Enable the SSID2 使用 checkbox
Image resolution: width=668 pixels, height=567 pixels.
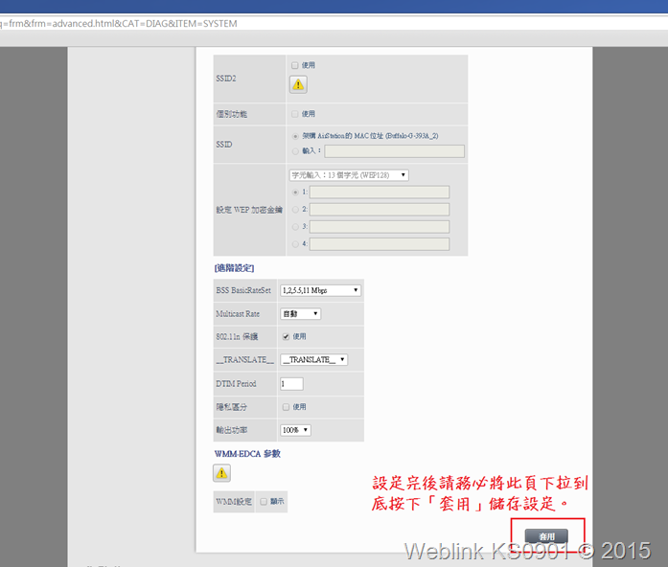[295, 65]
